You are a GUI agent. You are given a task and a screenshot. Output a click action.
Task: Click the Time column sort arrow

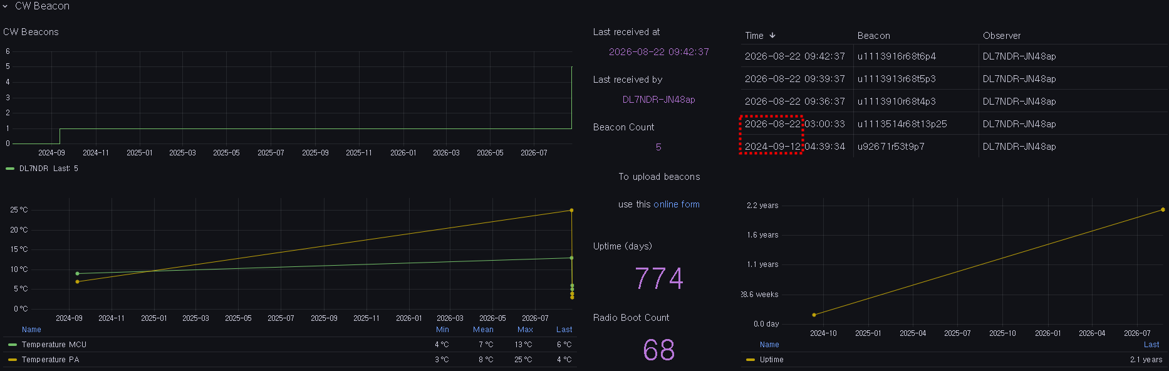(772, 36)
